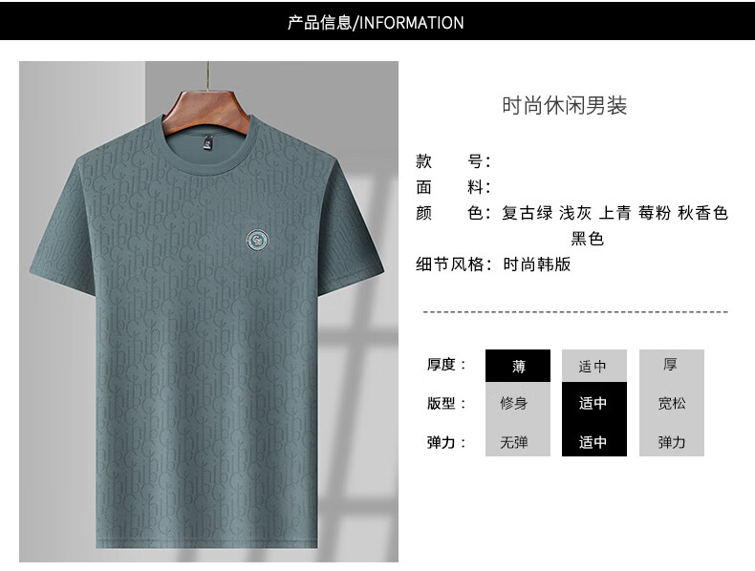Viewport: 755px width, 571px height.
Task: Select 无弹 elasticity option
Action: coord(518,441)
